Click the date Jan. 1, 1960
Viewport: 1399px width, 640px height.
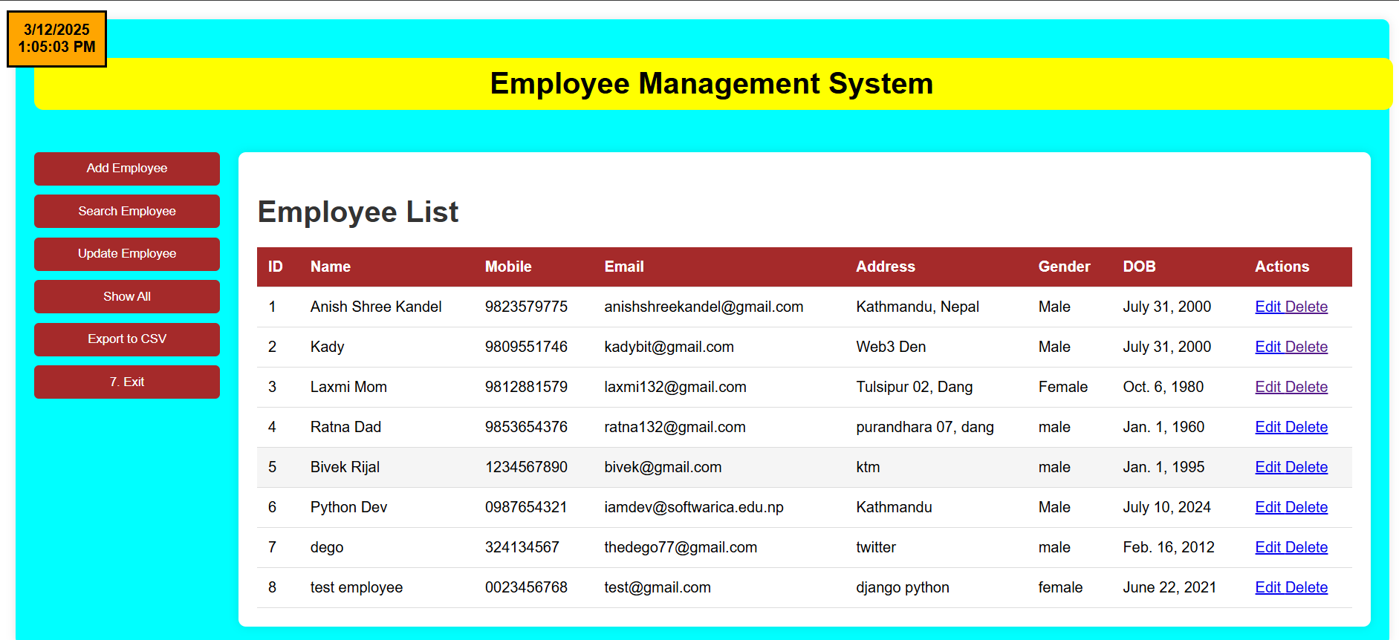(x=1163, y=427)
